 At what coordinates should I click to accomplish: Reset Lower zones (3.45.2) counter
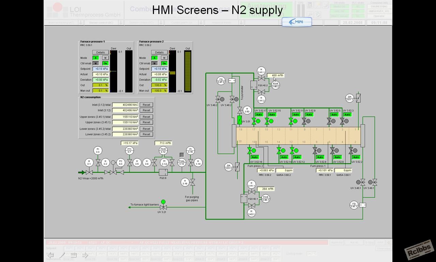tap(146, 134)
